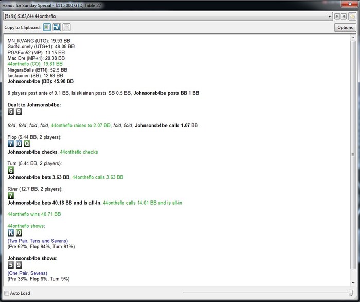This screenshot has width=360, height=302.
Task: Click the 10 card on the flop
Action: 19,144
